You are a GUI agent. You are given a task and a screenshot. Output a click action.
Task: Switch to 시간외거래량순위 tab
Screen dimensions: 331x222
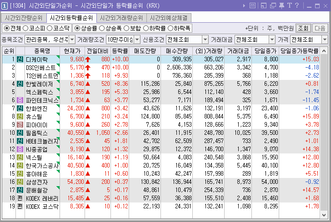tap(121, 18)
